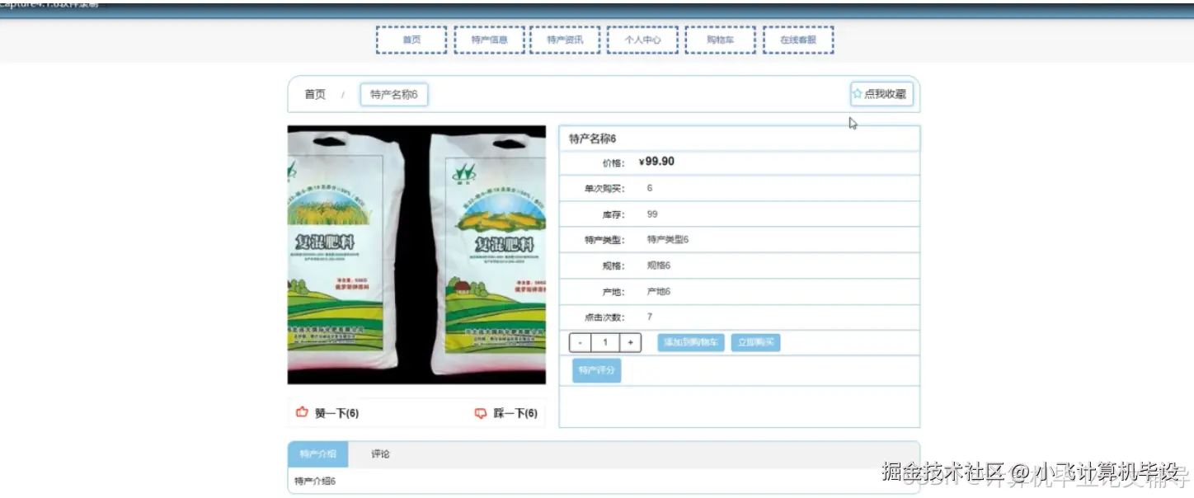The width and height of the screenshot is (1194, 498).
Task: Click the 首页 breadcrumb link
Action: pyautogui.click(x=315, y=95)
